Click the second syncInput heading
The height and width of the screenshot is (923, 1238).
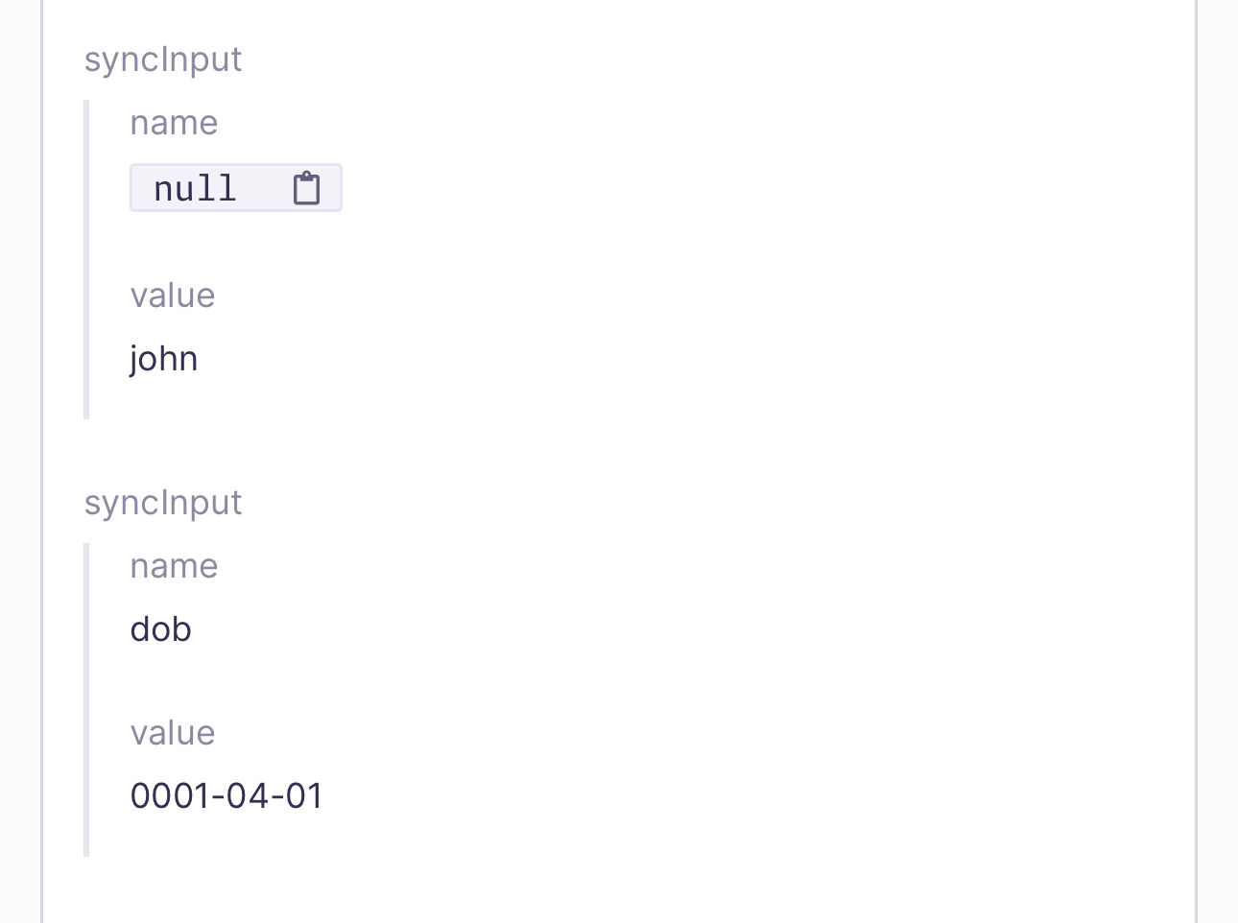pos(163,503)
